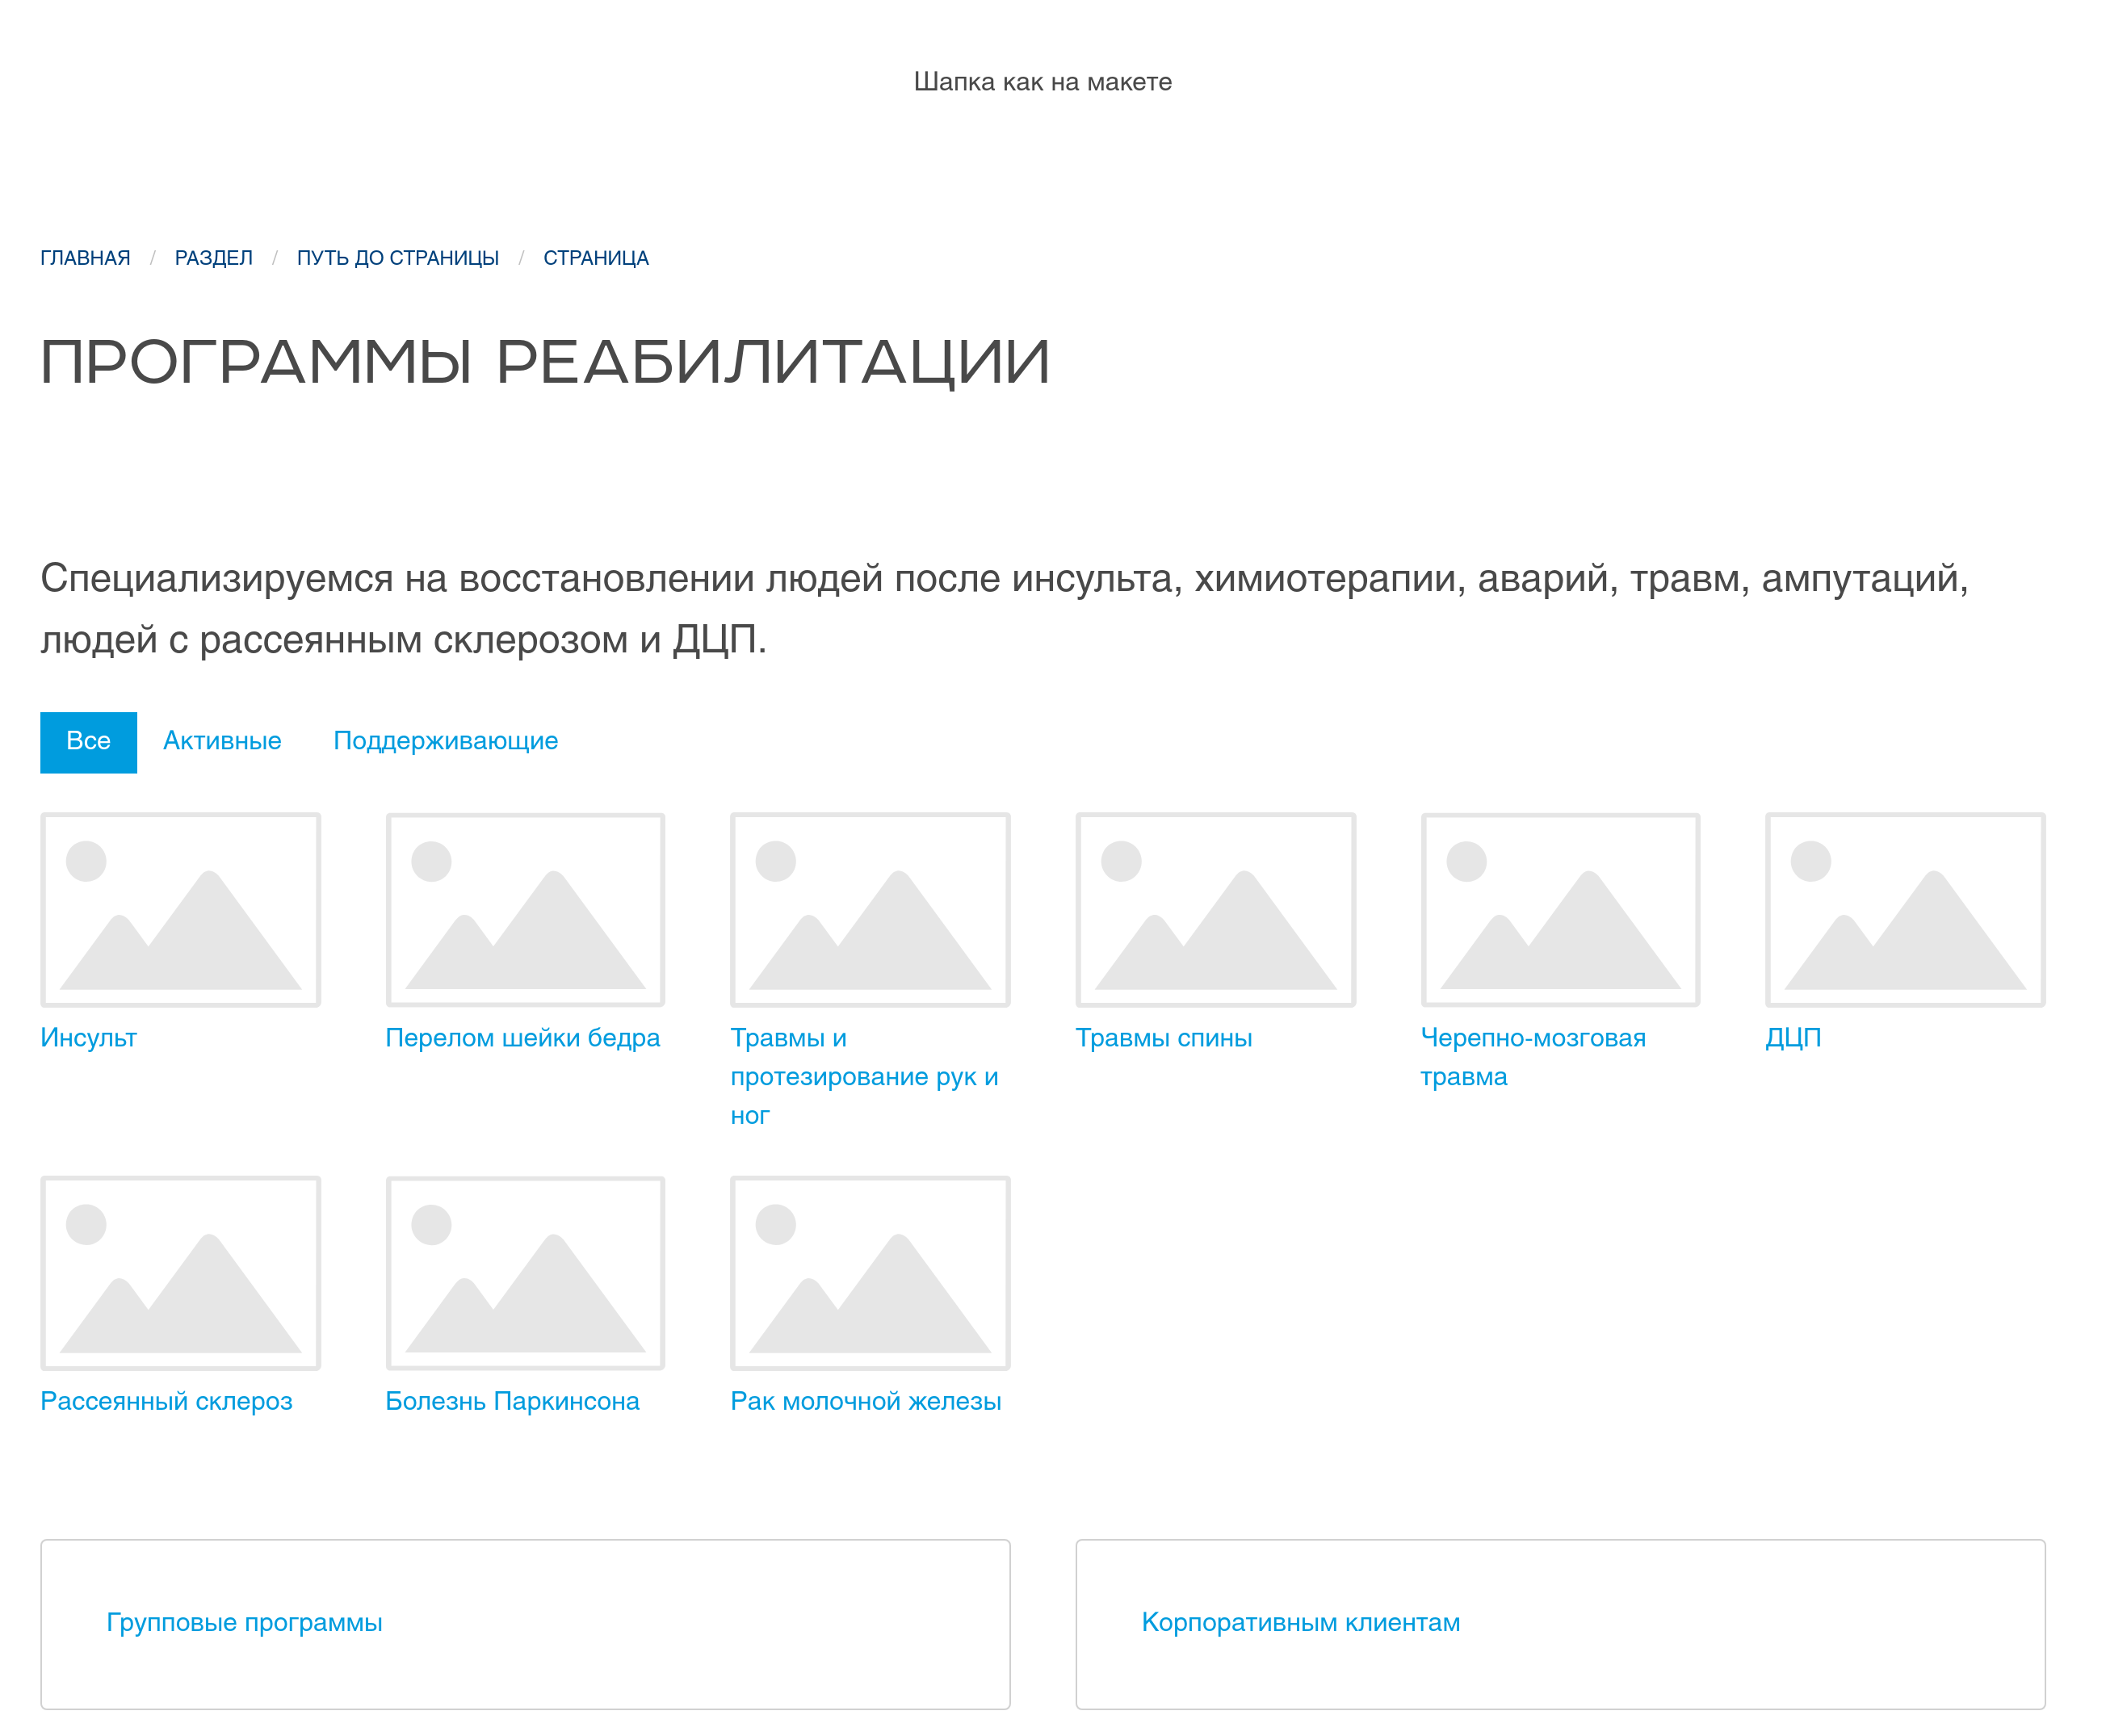Open the 'Рак молочной железы' program
The height and width of the screenshot is (1736, 2106).
pyautogui.click(x=865, y=1400)
